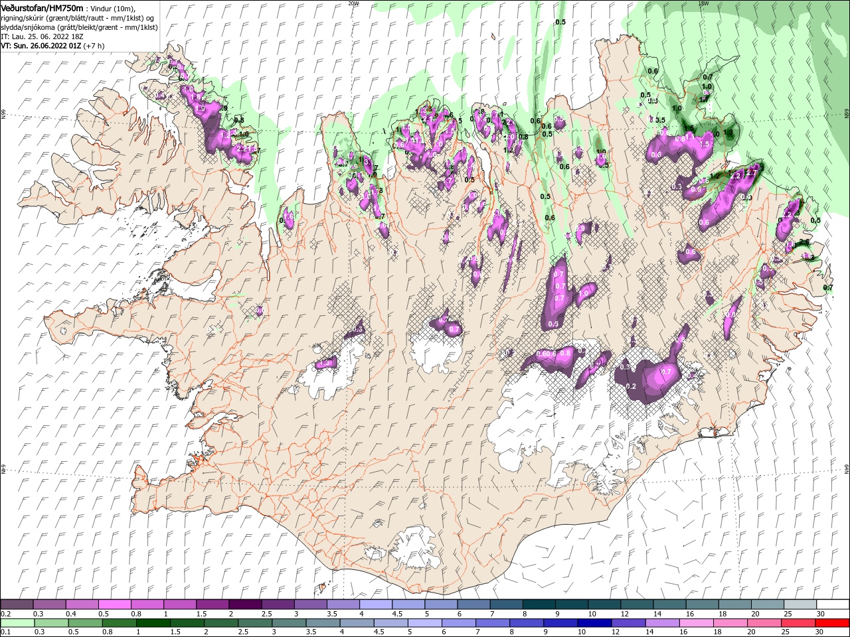Click the lower legend violet swatch starting at 14
Viewport: 850px width, 637px height.
pos(662,623)
